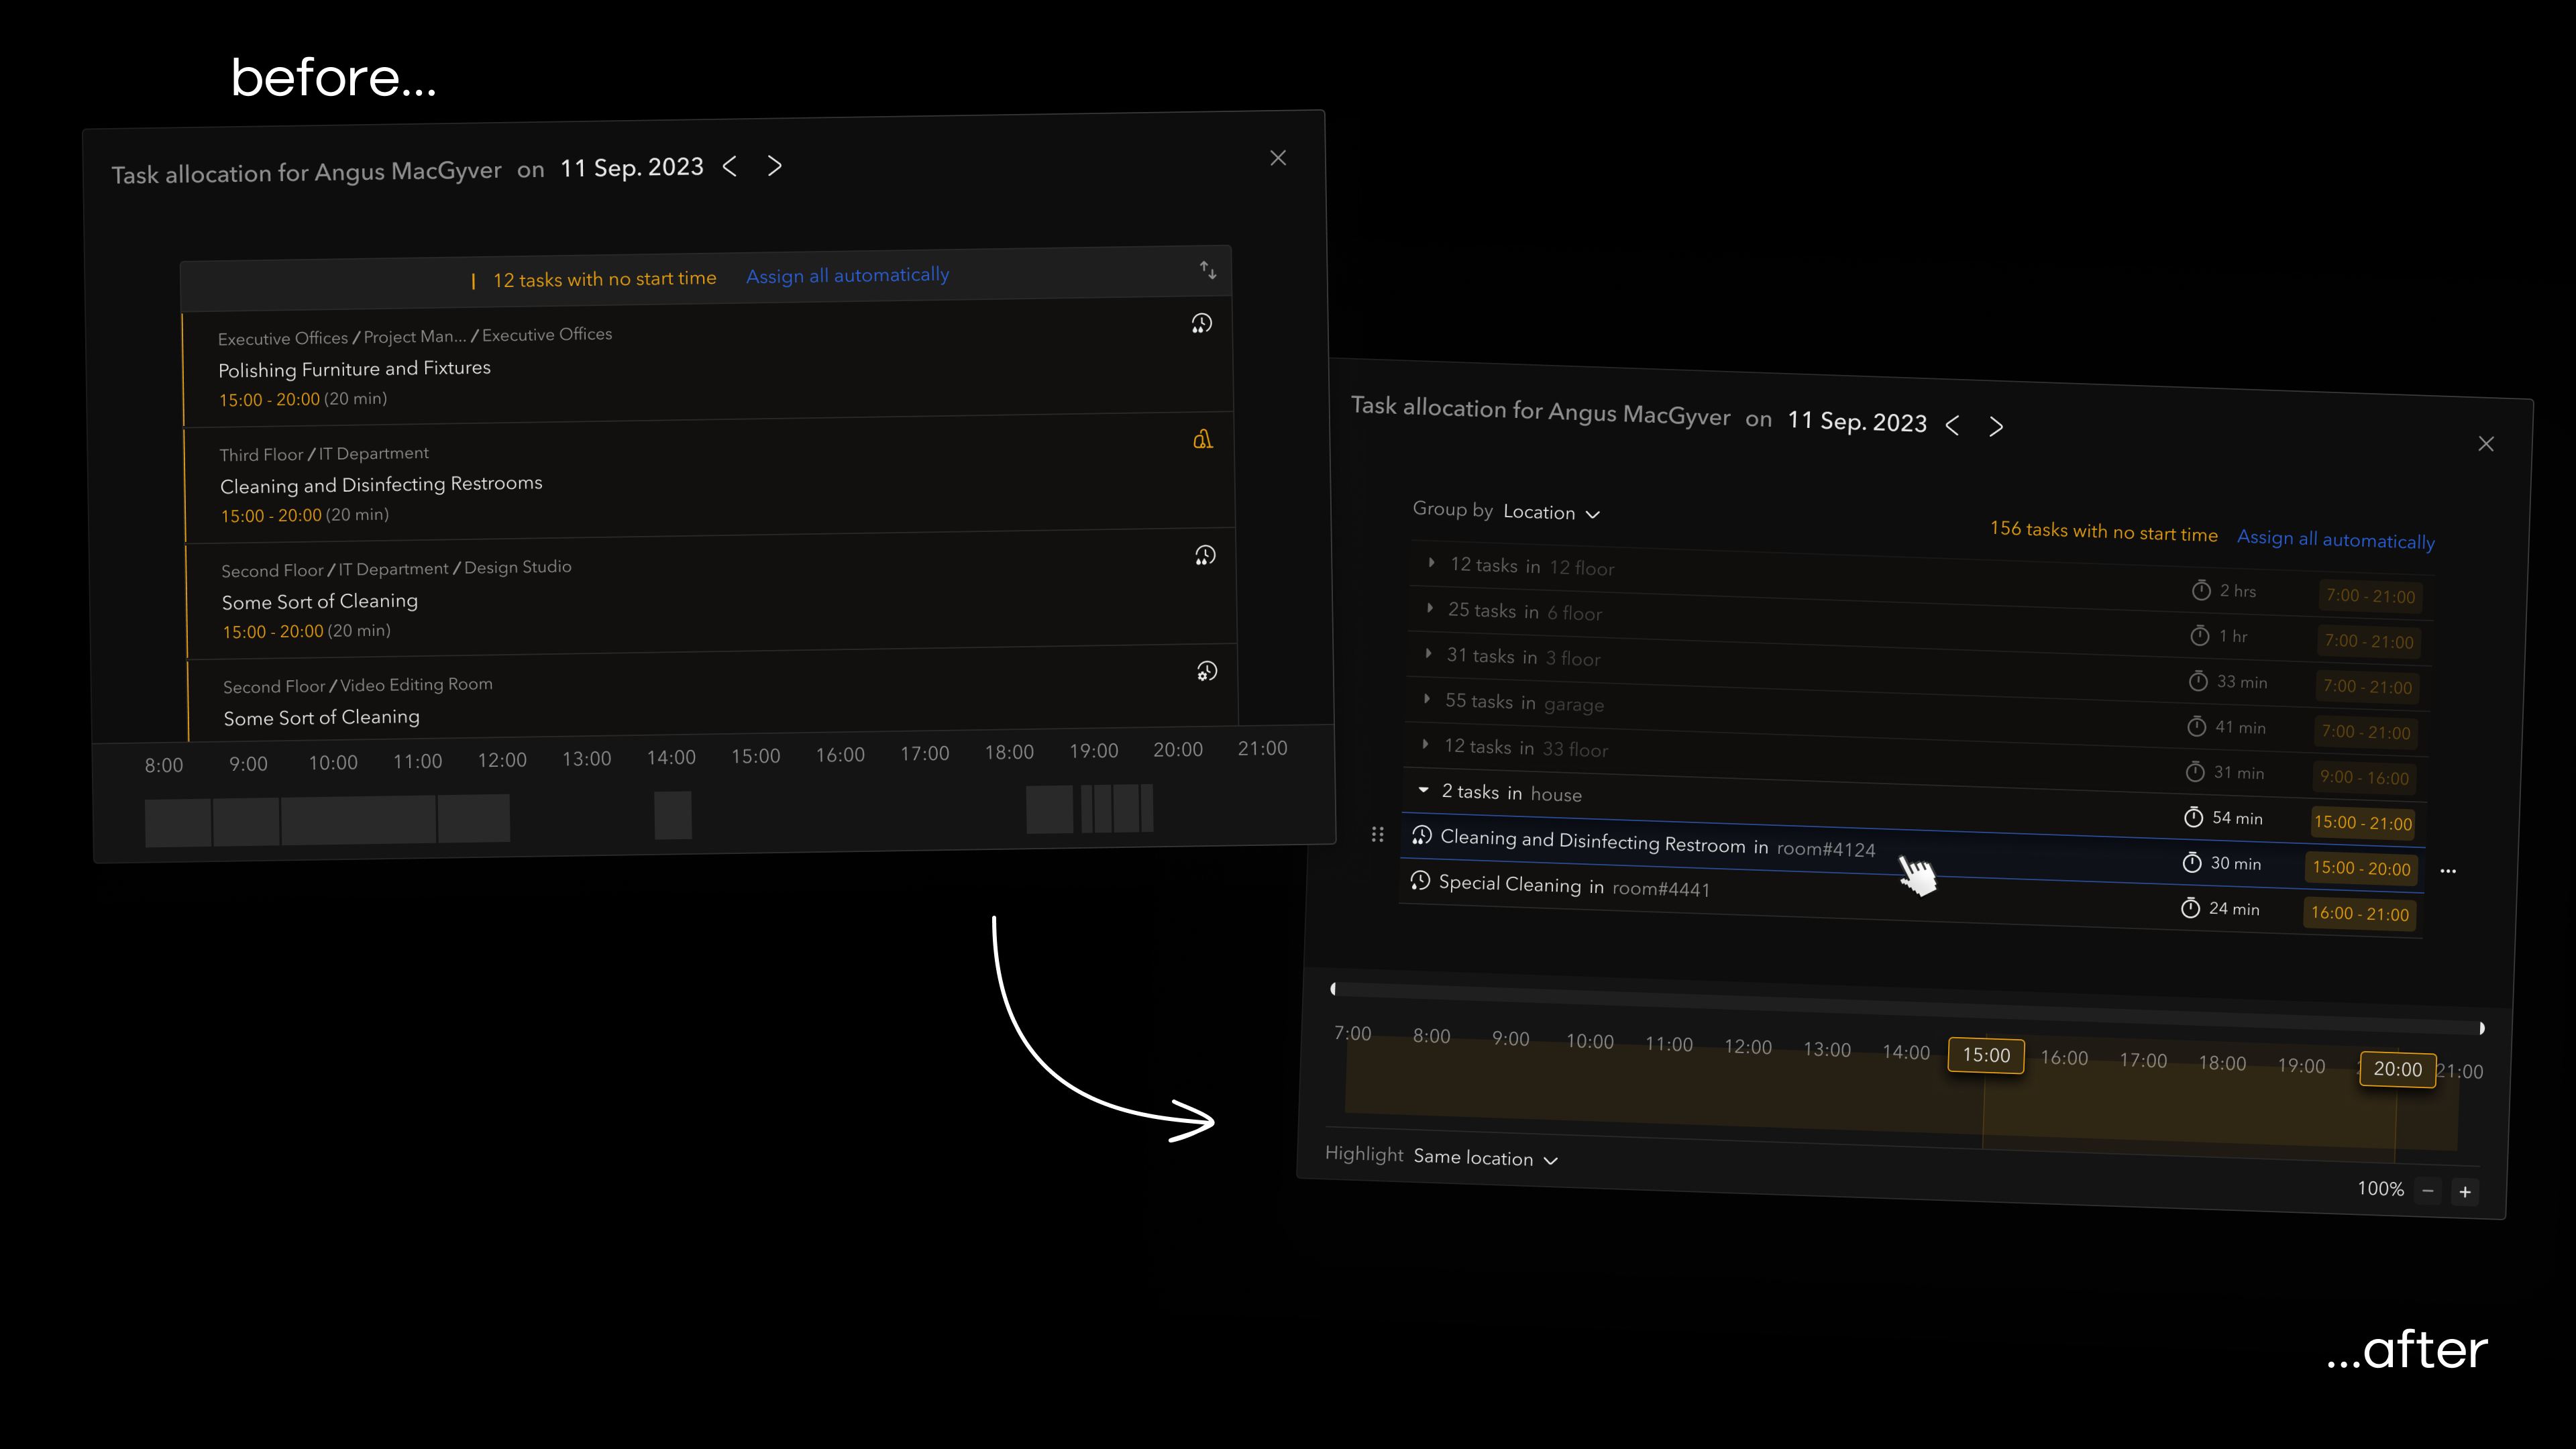The height and width of the screenshot is (1449, 2576).
Task: Click drag handle dots beside Cleaning Restroom row
Action: [x=1378, y=834]
